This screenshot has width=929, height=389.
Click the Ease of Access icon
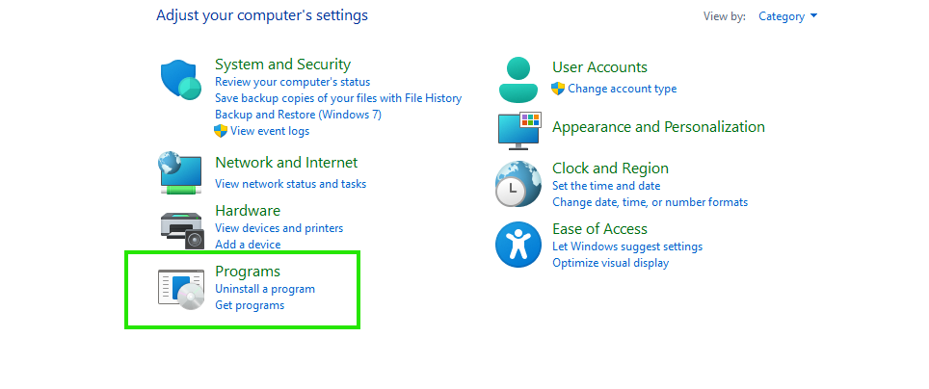pos(518,245)
